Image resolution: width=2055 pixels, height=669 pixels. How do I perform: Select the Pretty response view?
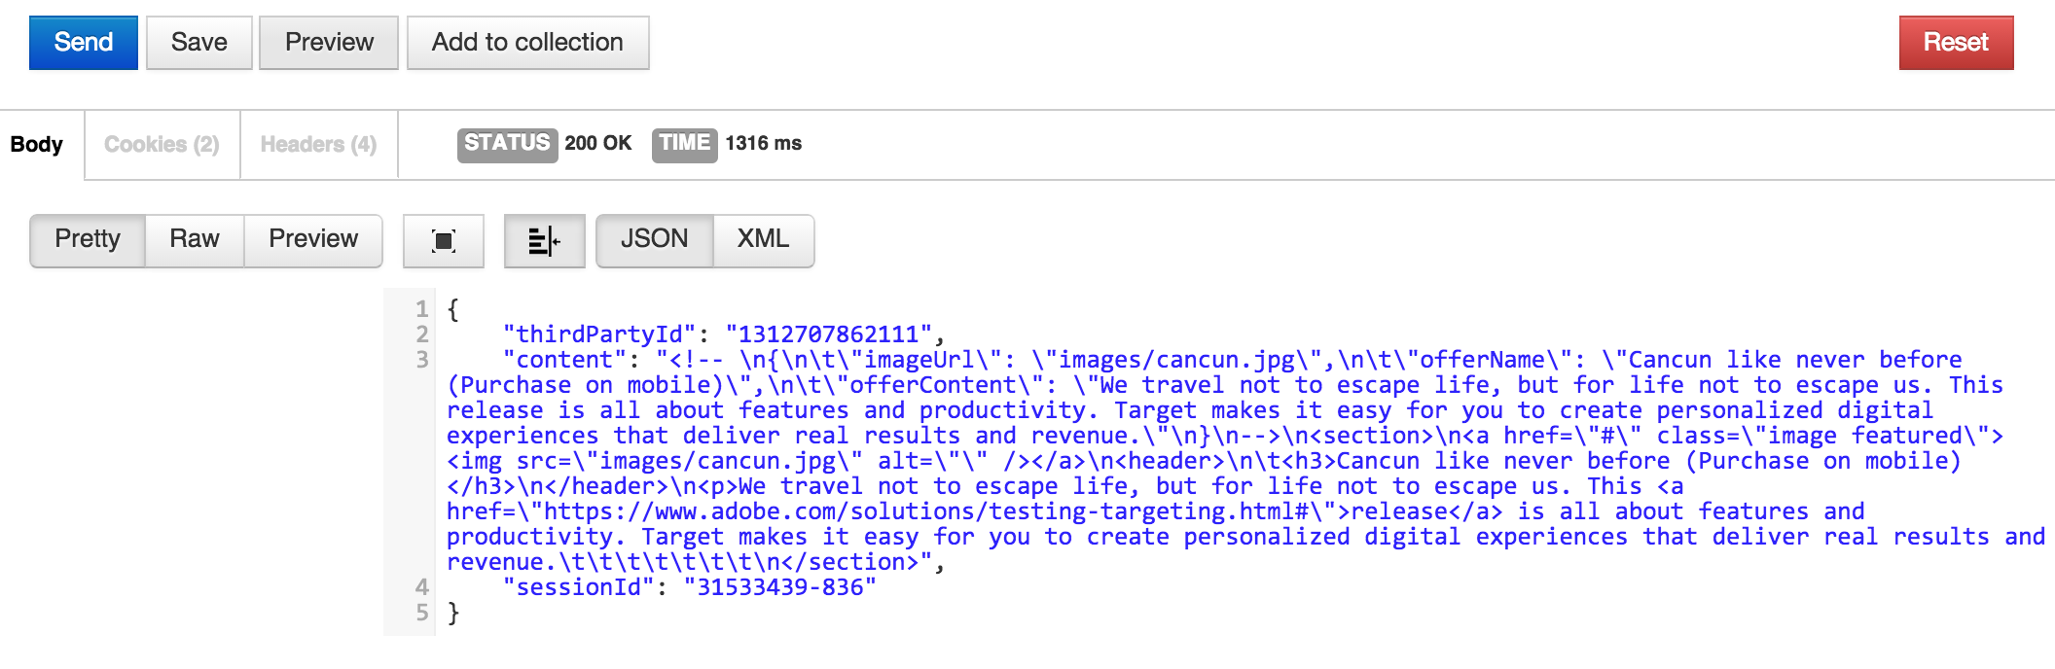pyautogui.click(x=88, y=239)
